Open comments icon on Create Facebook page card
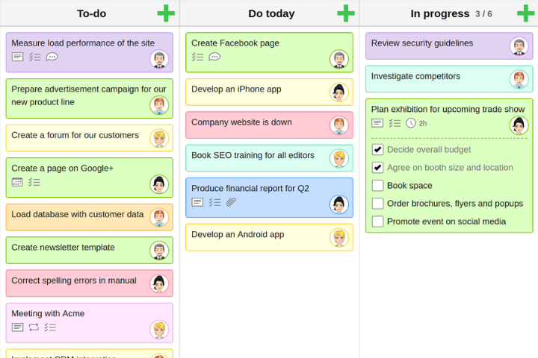Viewport: 538px width, 358px height. [x=214, y=57]
